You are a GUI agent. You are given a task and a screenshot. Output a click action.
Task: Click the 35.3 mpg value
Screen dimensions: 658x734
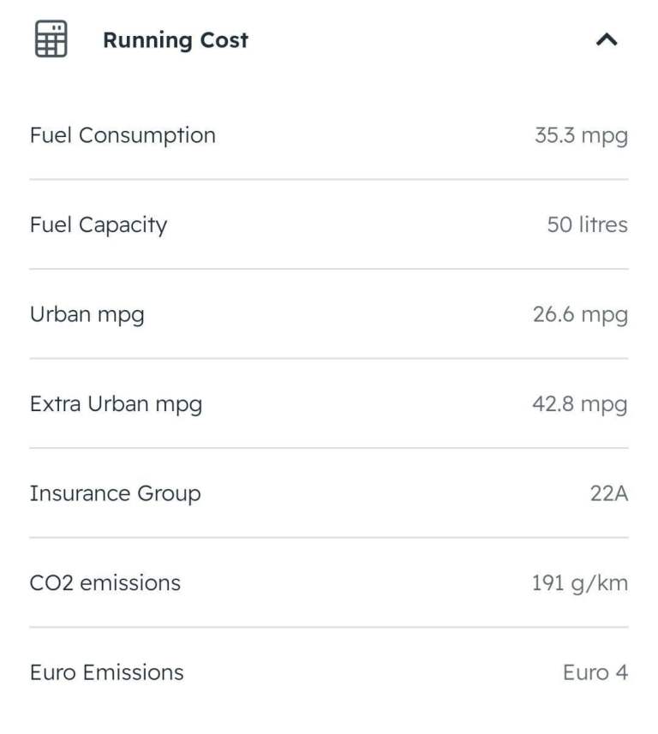point(581,135)
